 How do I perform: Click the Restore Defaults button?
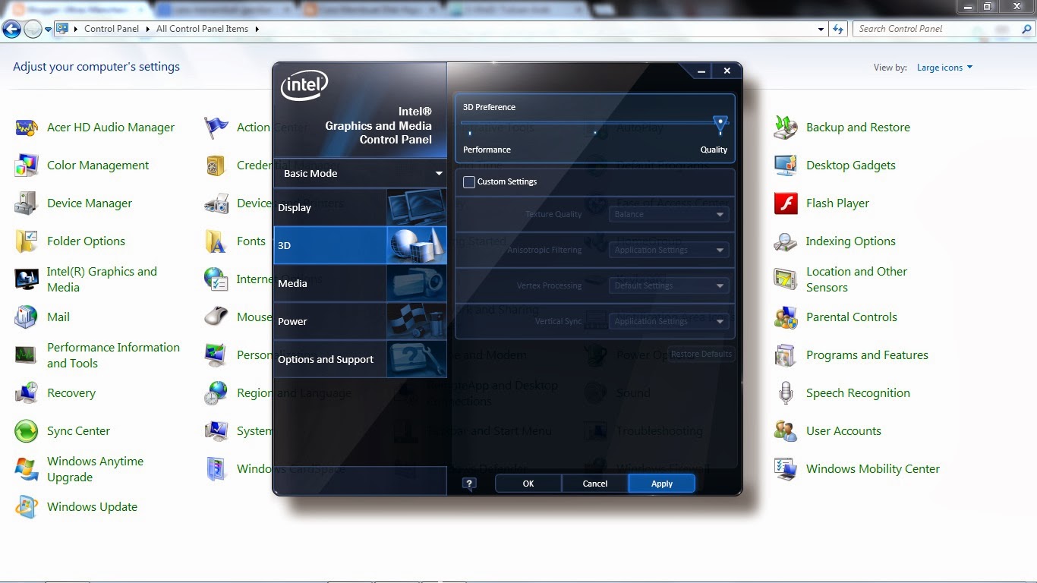coord(701,354)
